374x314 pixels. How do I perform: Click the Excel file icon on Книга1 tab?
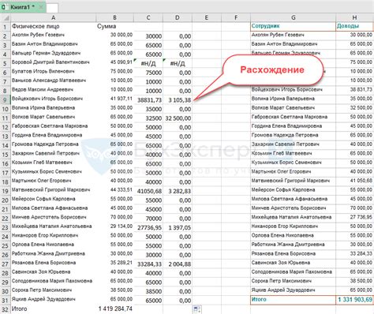(x=4, y=7)
